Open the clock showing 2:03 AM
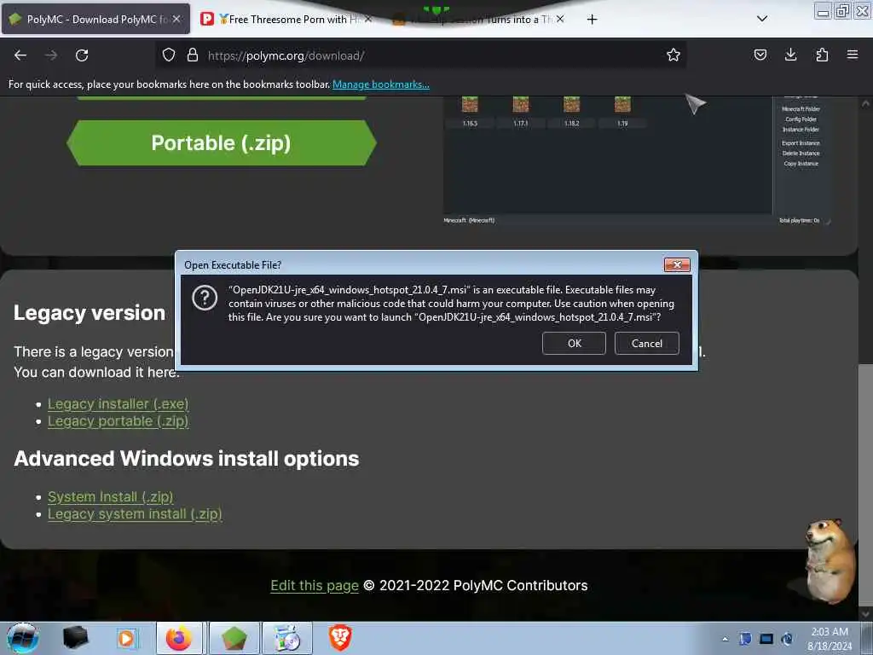The width and height of the screenshot is (873, 655). tap(830, 639)
